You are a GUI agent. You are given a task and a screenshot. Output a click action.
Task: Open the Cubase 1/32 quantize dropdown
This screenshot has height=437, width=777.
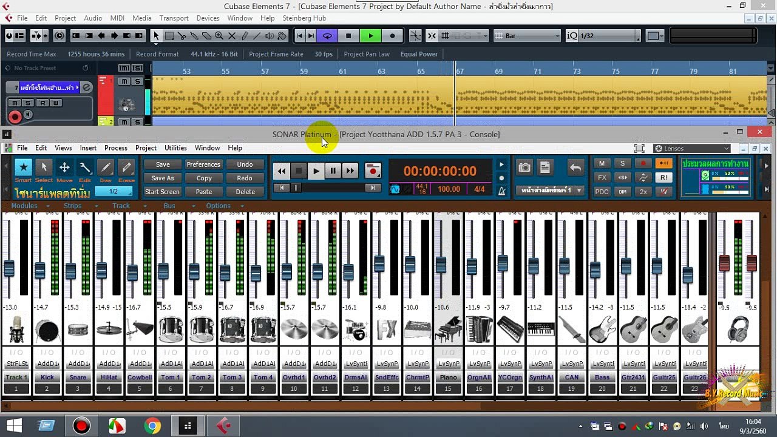click(x=603, y=36)
